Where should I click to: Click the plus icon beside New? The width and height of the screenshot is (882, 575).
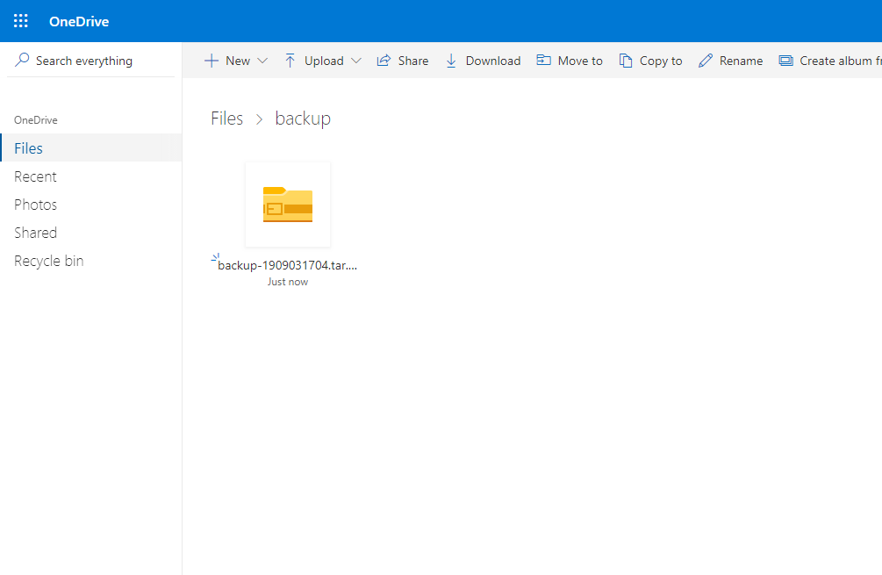tap(211, 61)
